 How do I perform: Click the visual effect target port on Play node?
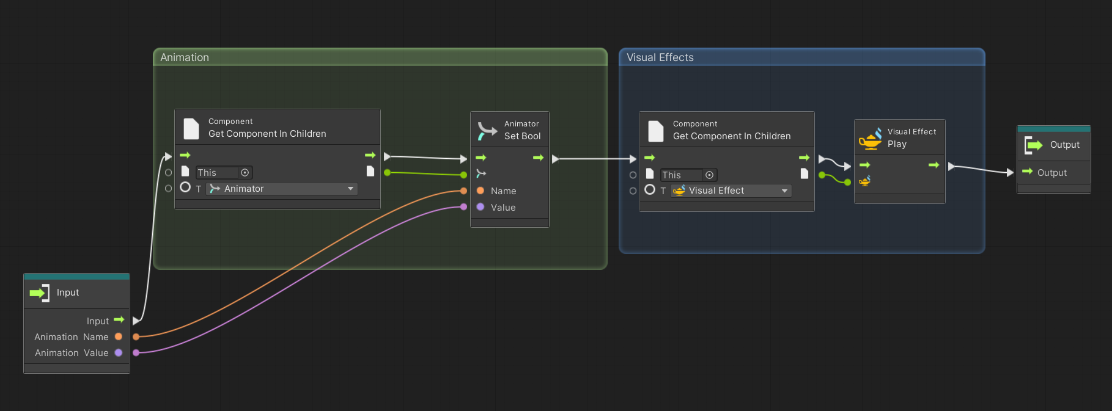click(x=865, y=181)
